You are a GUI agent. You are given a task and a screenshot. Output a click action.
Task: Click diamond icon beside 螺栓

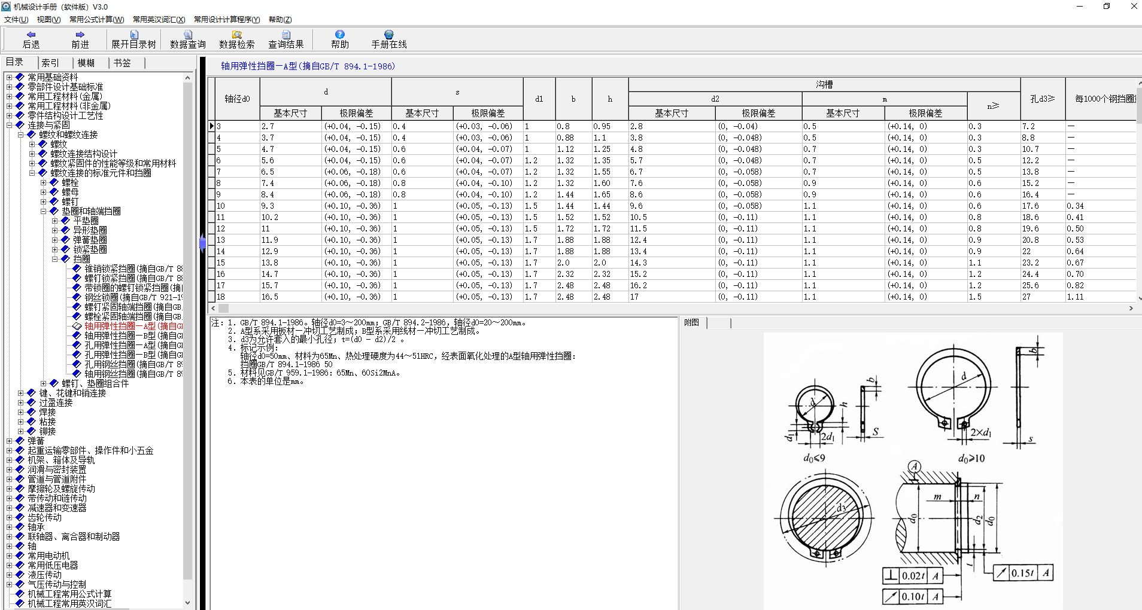point(54,182)
